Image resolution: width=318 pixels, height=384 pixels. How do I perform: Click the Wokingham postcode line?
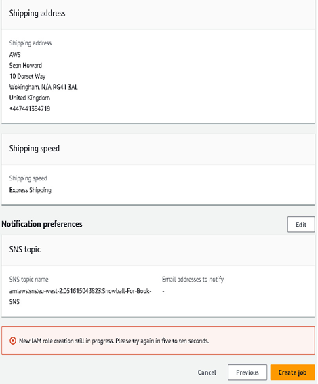43,87
